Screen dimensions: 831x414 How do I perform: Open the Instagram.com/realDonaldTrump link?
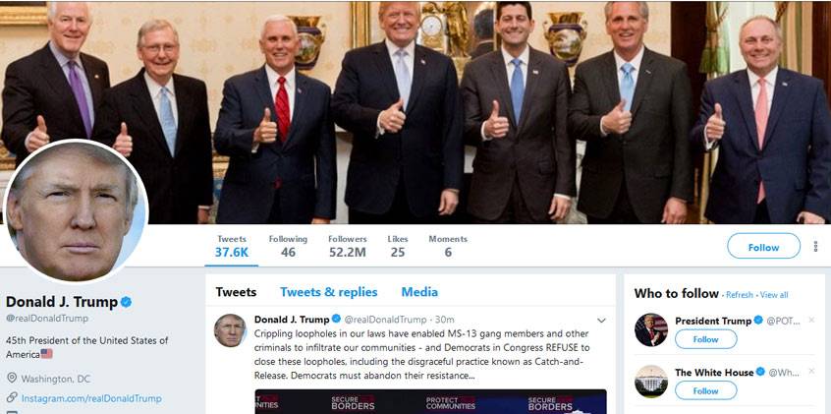pos(91,398)
